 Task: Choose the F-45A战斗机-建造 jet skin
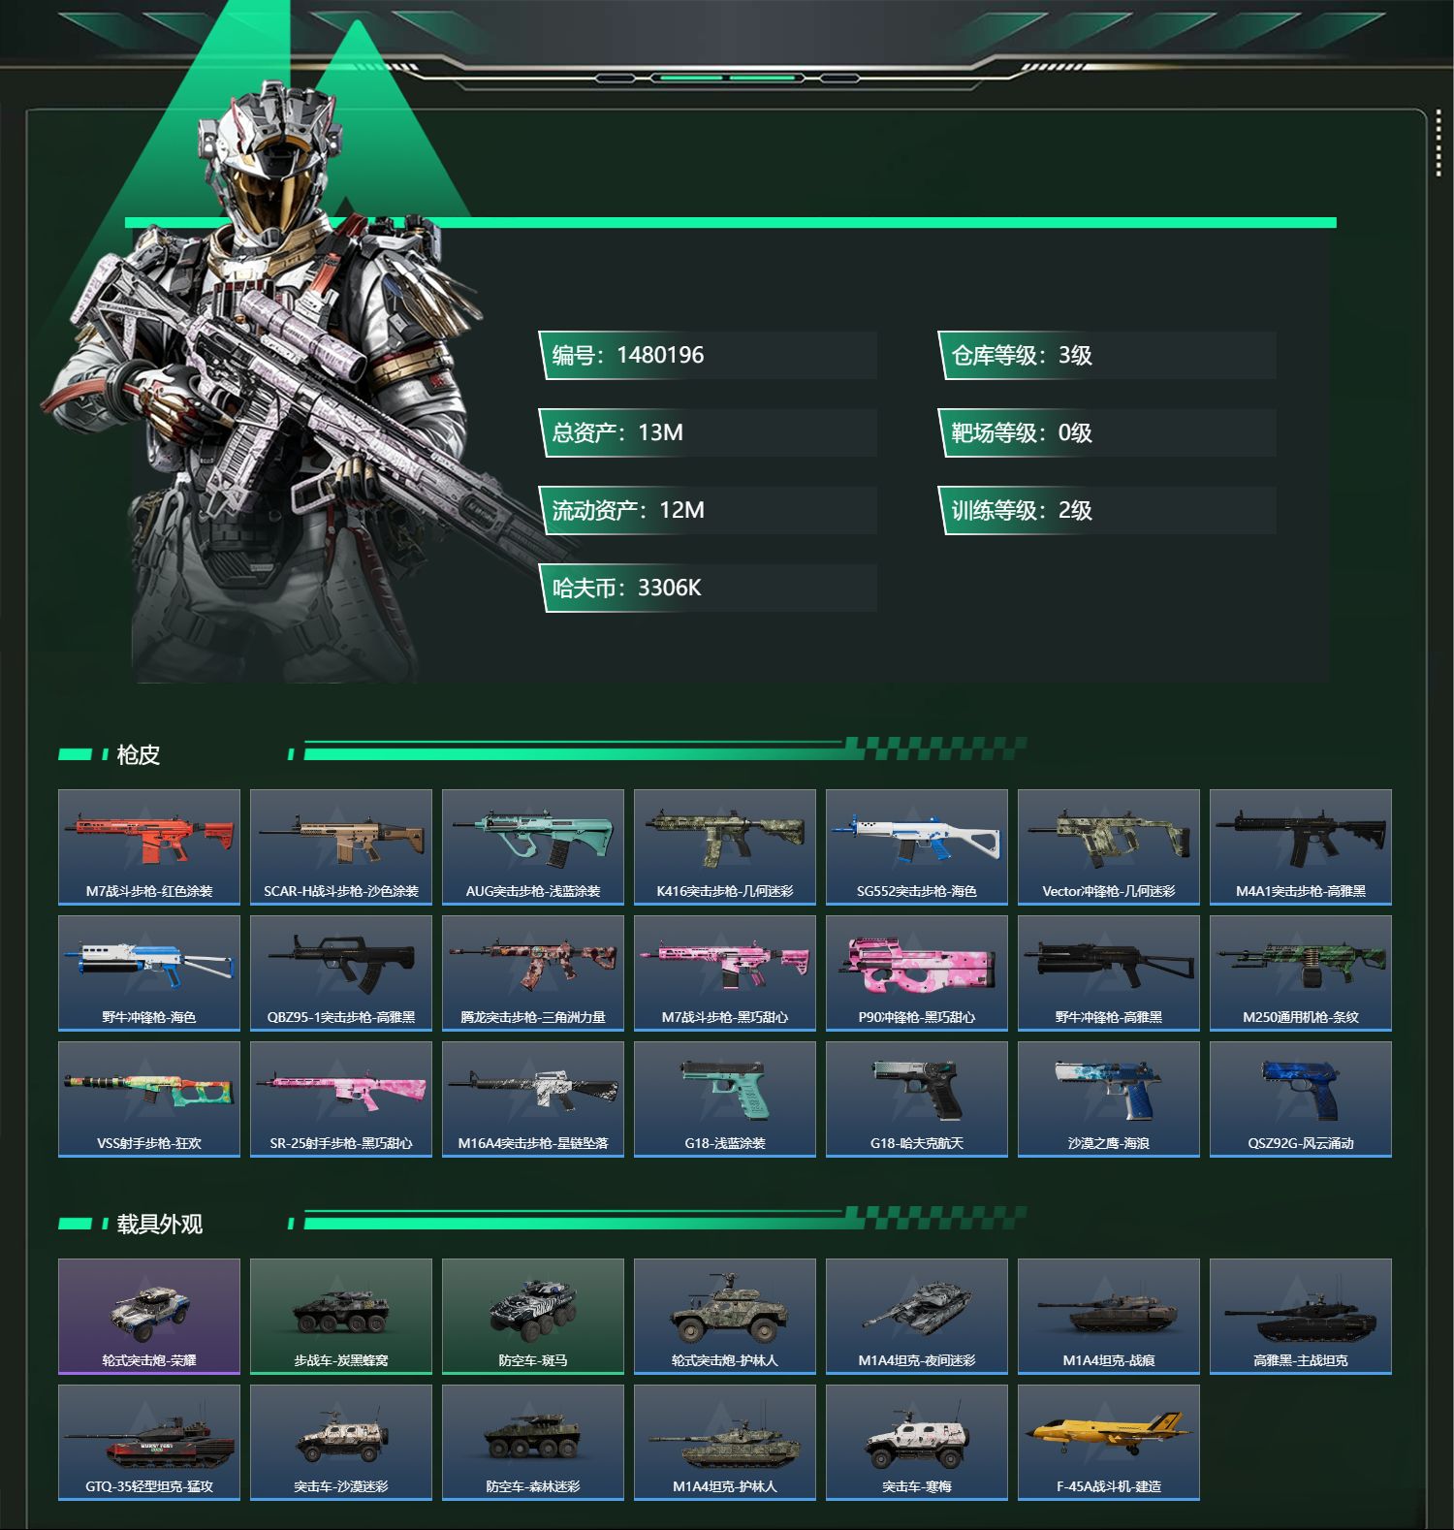click(x=1109, y=1443)
